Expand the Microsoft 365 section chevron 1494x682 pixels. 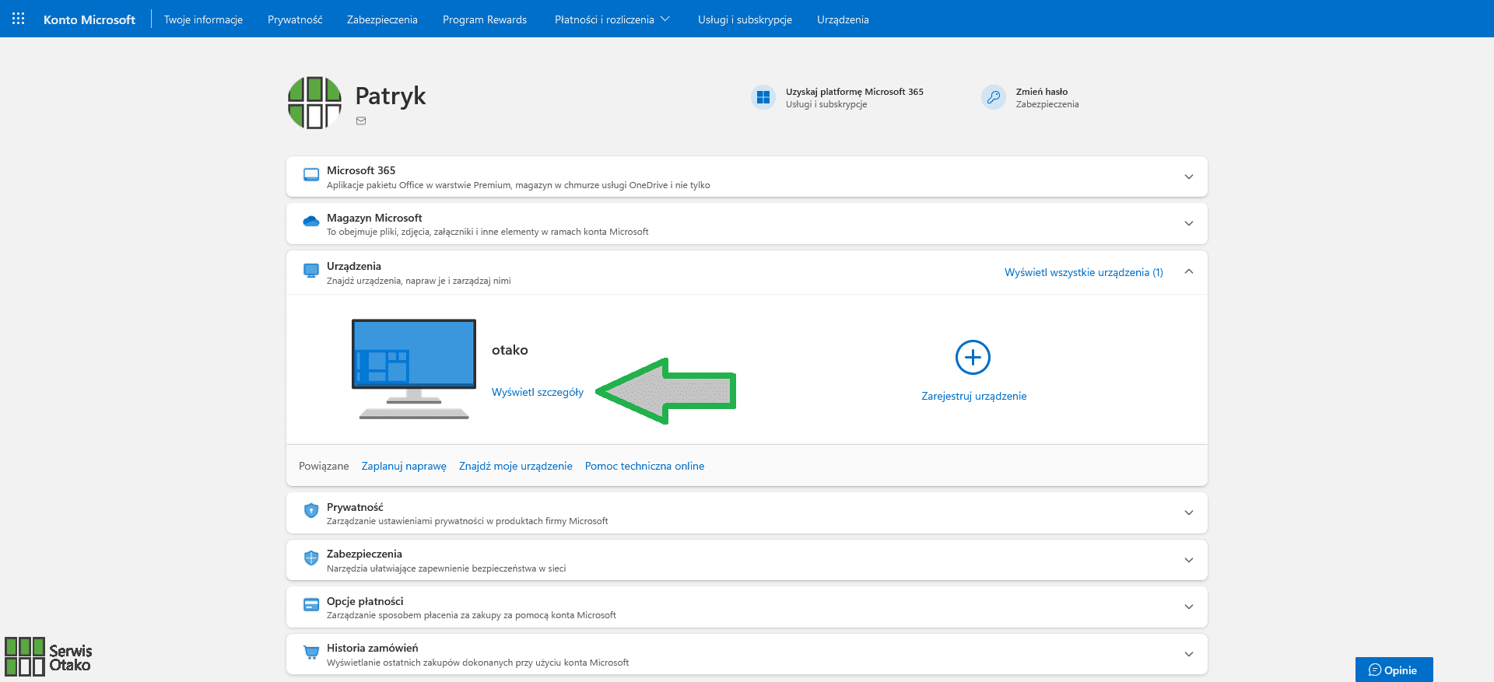[1188, 177]
